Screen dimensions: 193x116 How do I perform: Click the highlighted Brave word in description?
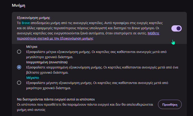coord(26,23)
